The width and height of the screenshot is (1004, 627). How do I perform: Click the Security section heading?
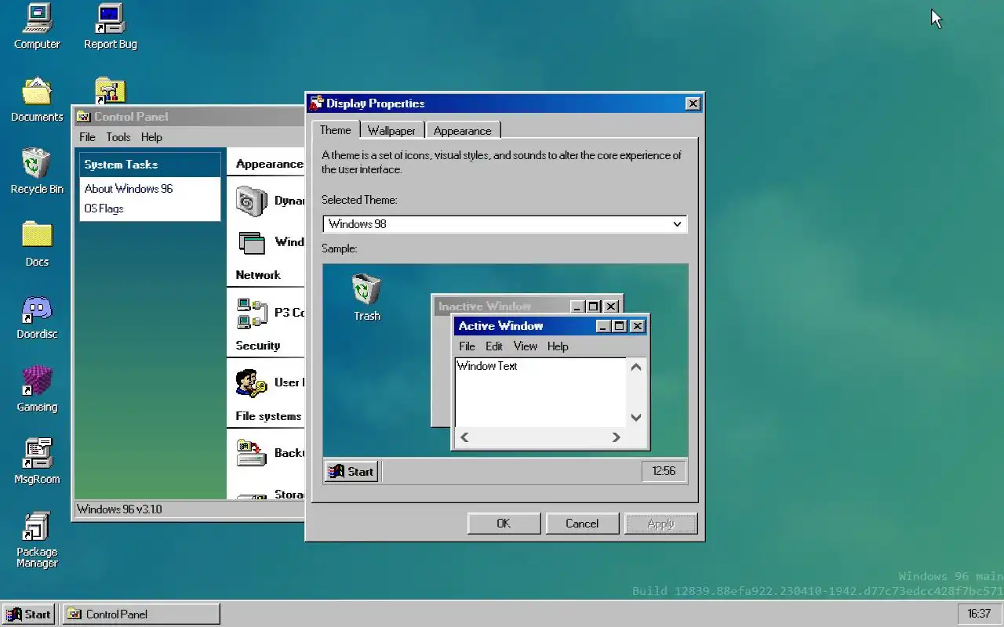(x=258, y=346)
